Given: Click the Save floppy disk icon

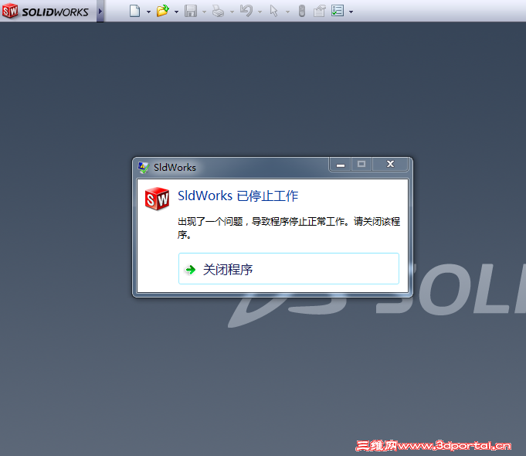Looking at the screenshot, I should (191, 11).
